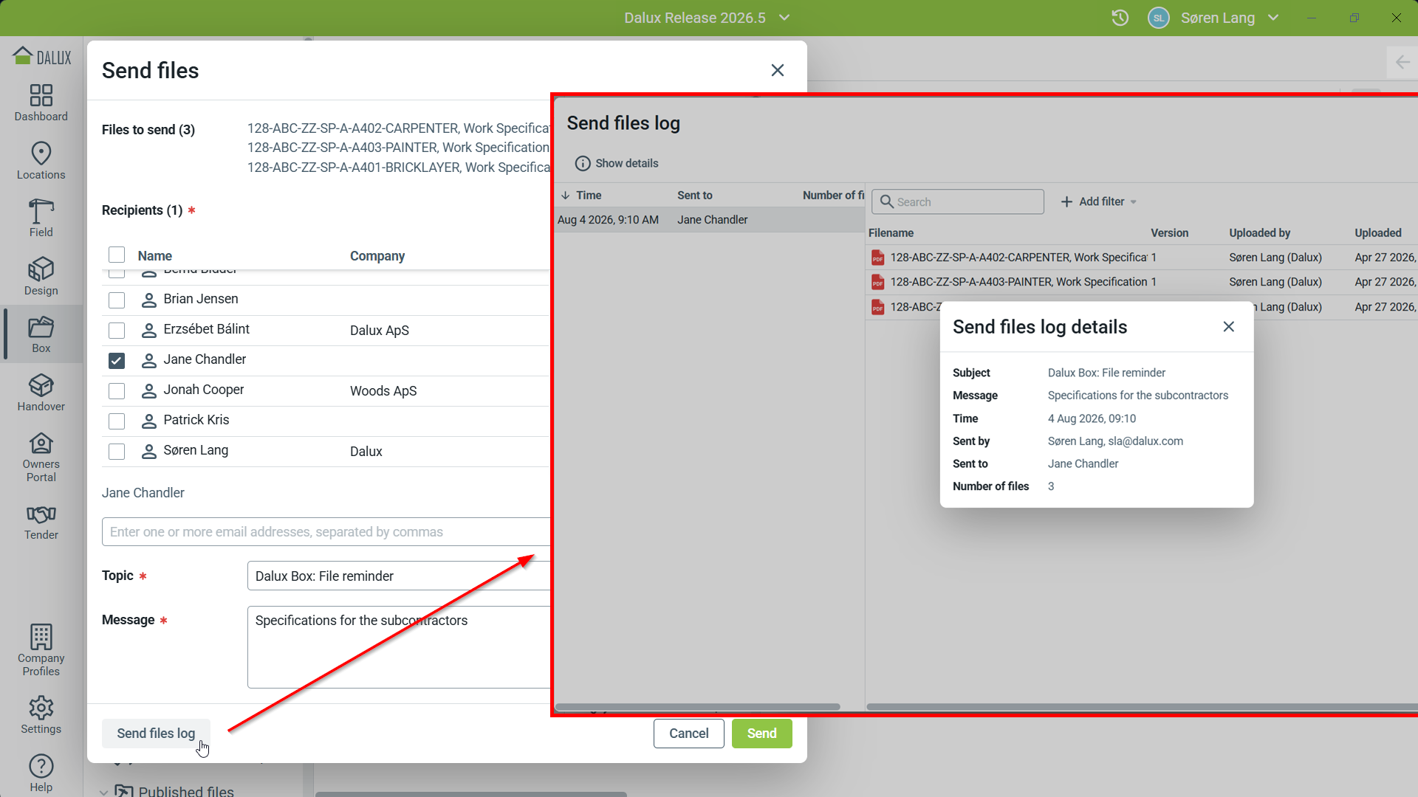Click the Filename column header
The image size is (1418, 797).
891,233
